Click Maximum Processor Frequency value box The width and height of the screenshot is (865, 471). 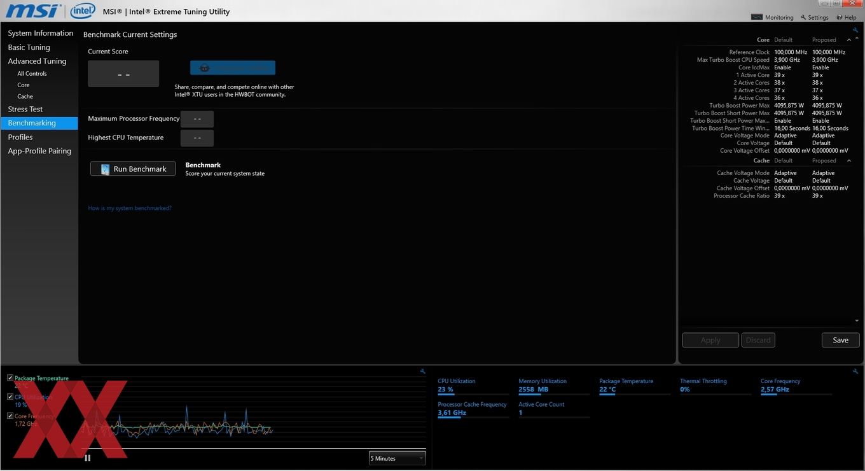click(197, 119)
